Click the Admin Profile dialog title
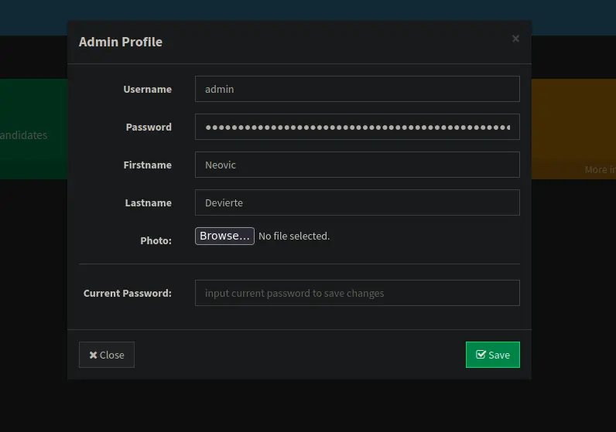The height and width of the screenshot is (432, 616). click(x=121, y=42)
